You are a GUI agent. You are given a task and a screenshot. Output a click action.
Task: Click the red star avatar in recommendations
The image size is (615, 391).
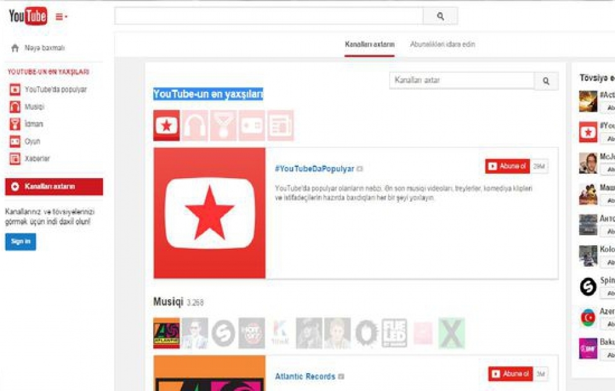588,132
